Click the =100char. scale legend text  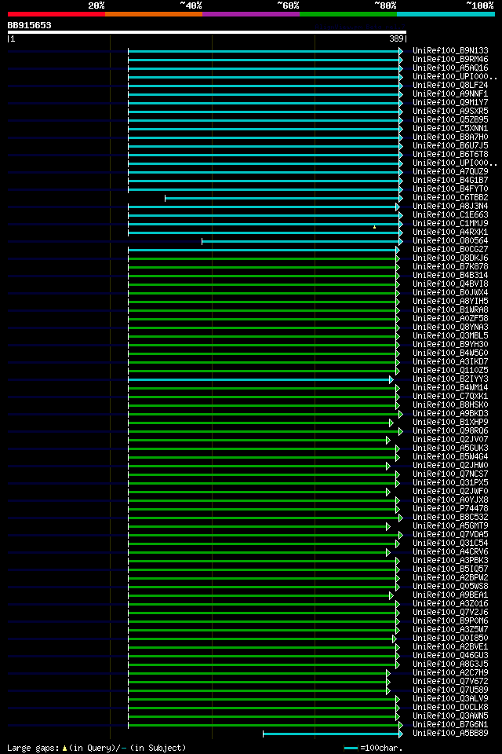[x=381, y=749]
